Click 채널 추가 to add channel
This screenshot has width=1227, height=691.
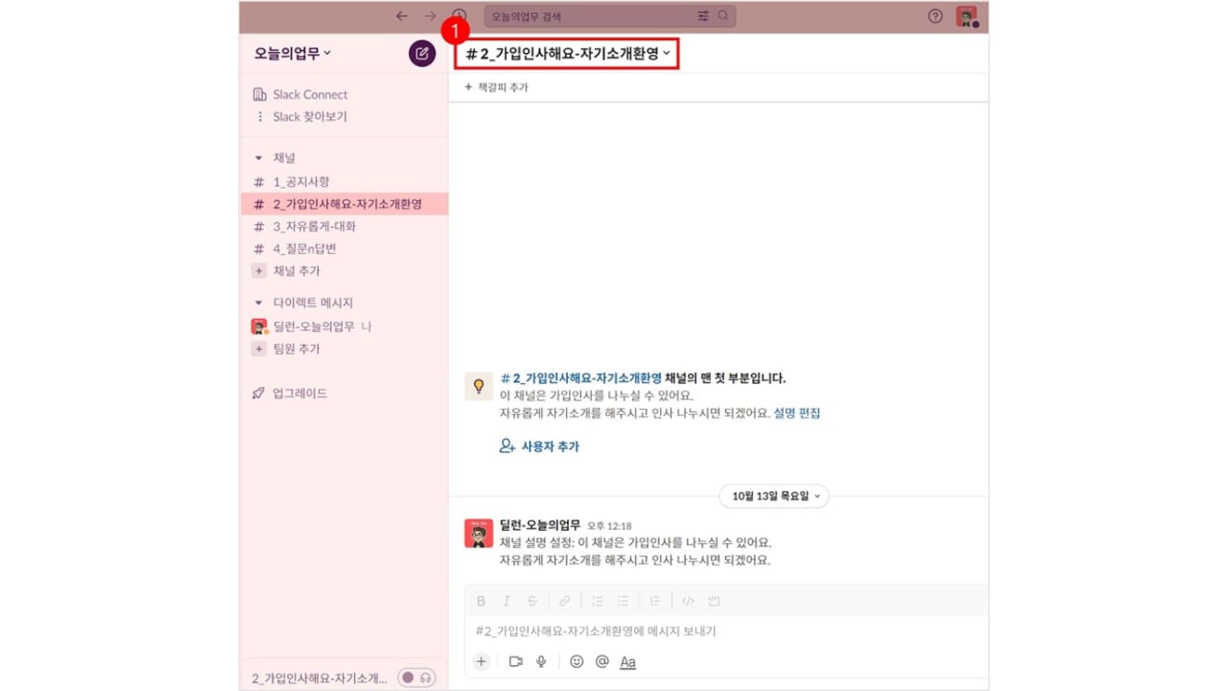(287, 271)
